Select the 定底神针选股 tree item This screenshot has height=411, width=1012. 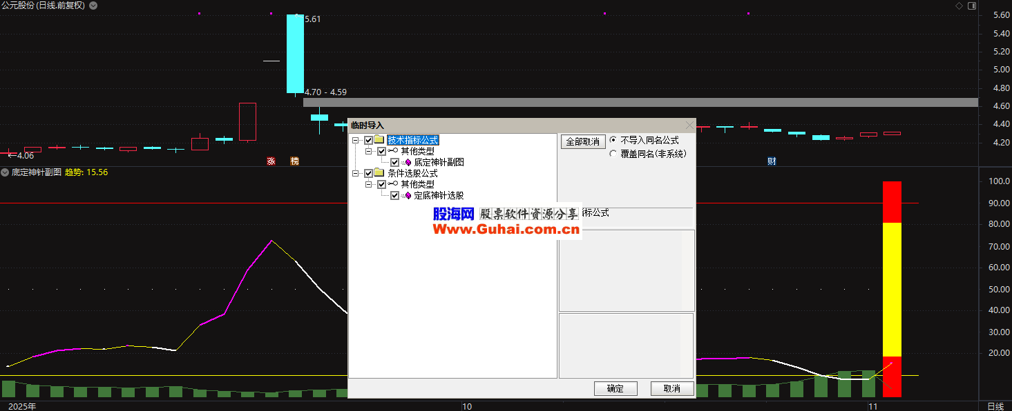click(x=439, y=195)
